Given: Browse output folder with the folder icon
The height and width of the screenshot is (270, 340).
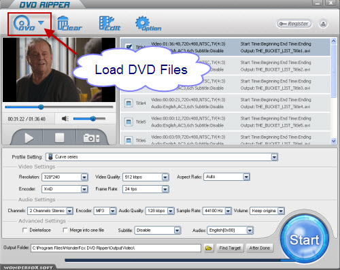Looking at the screenshot, I should coord(209,248).
